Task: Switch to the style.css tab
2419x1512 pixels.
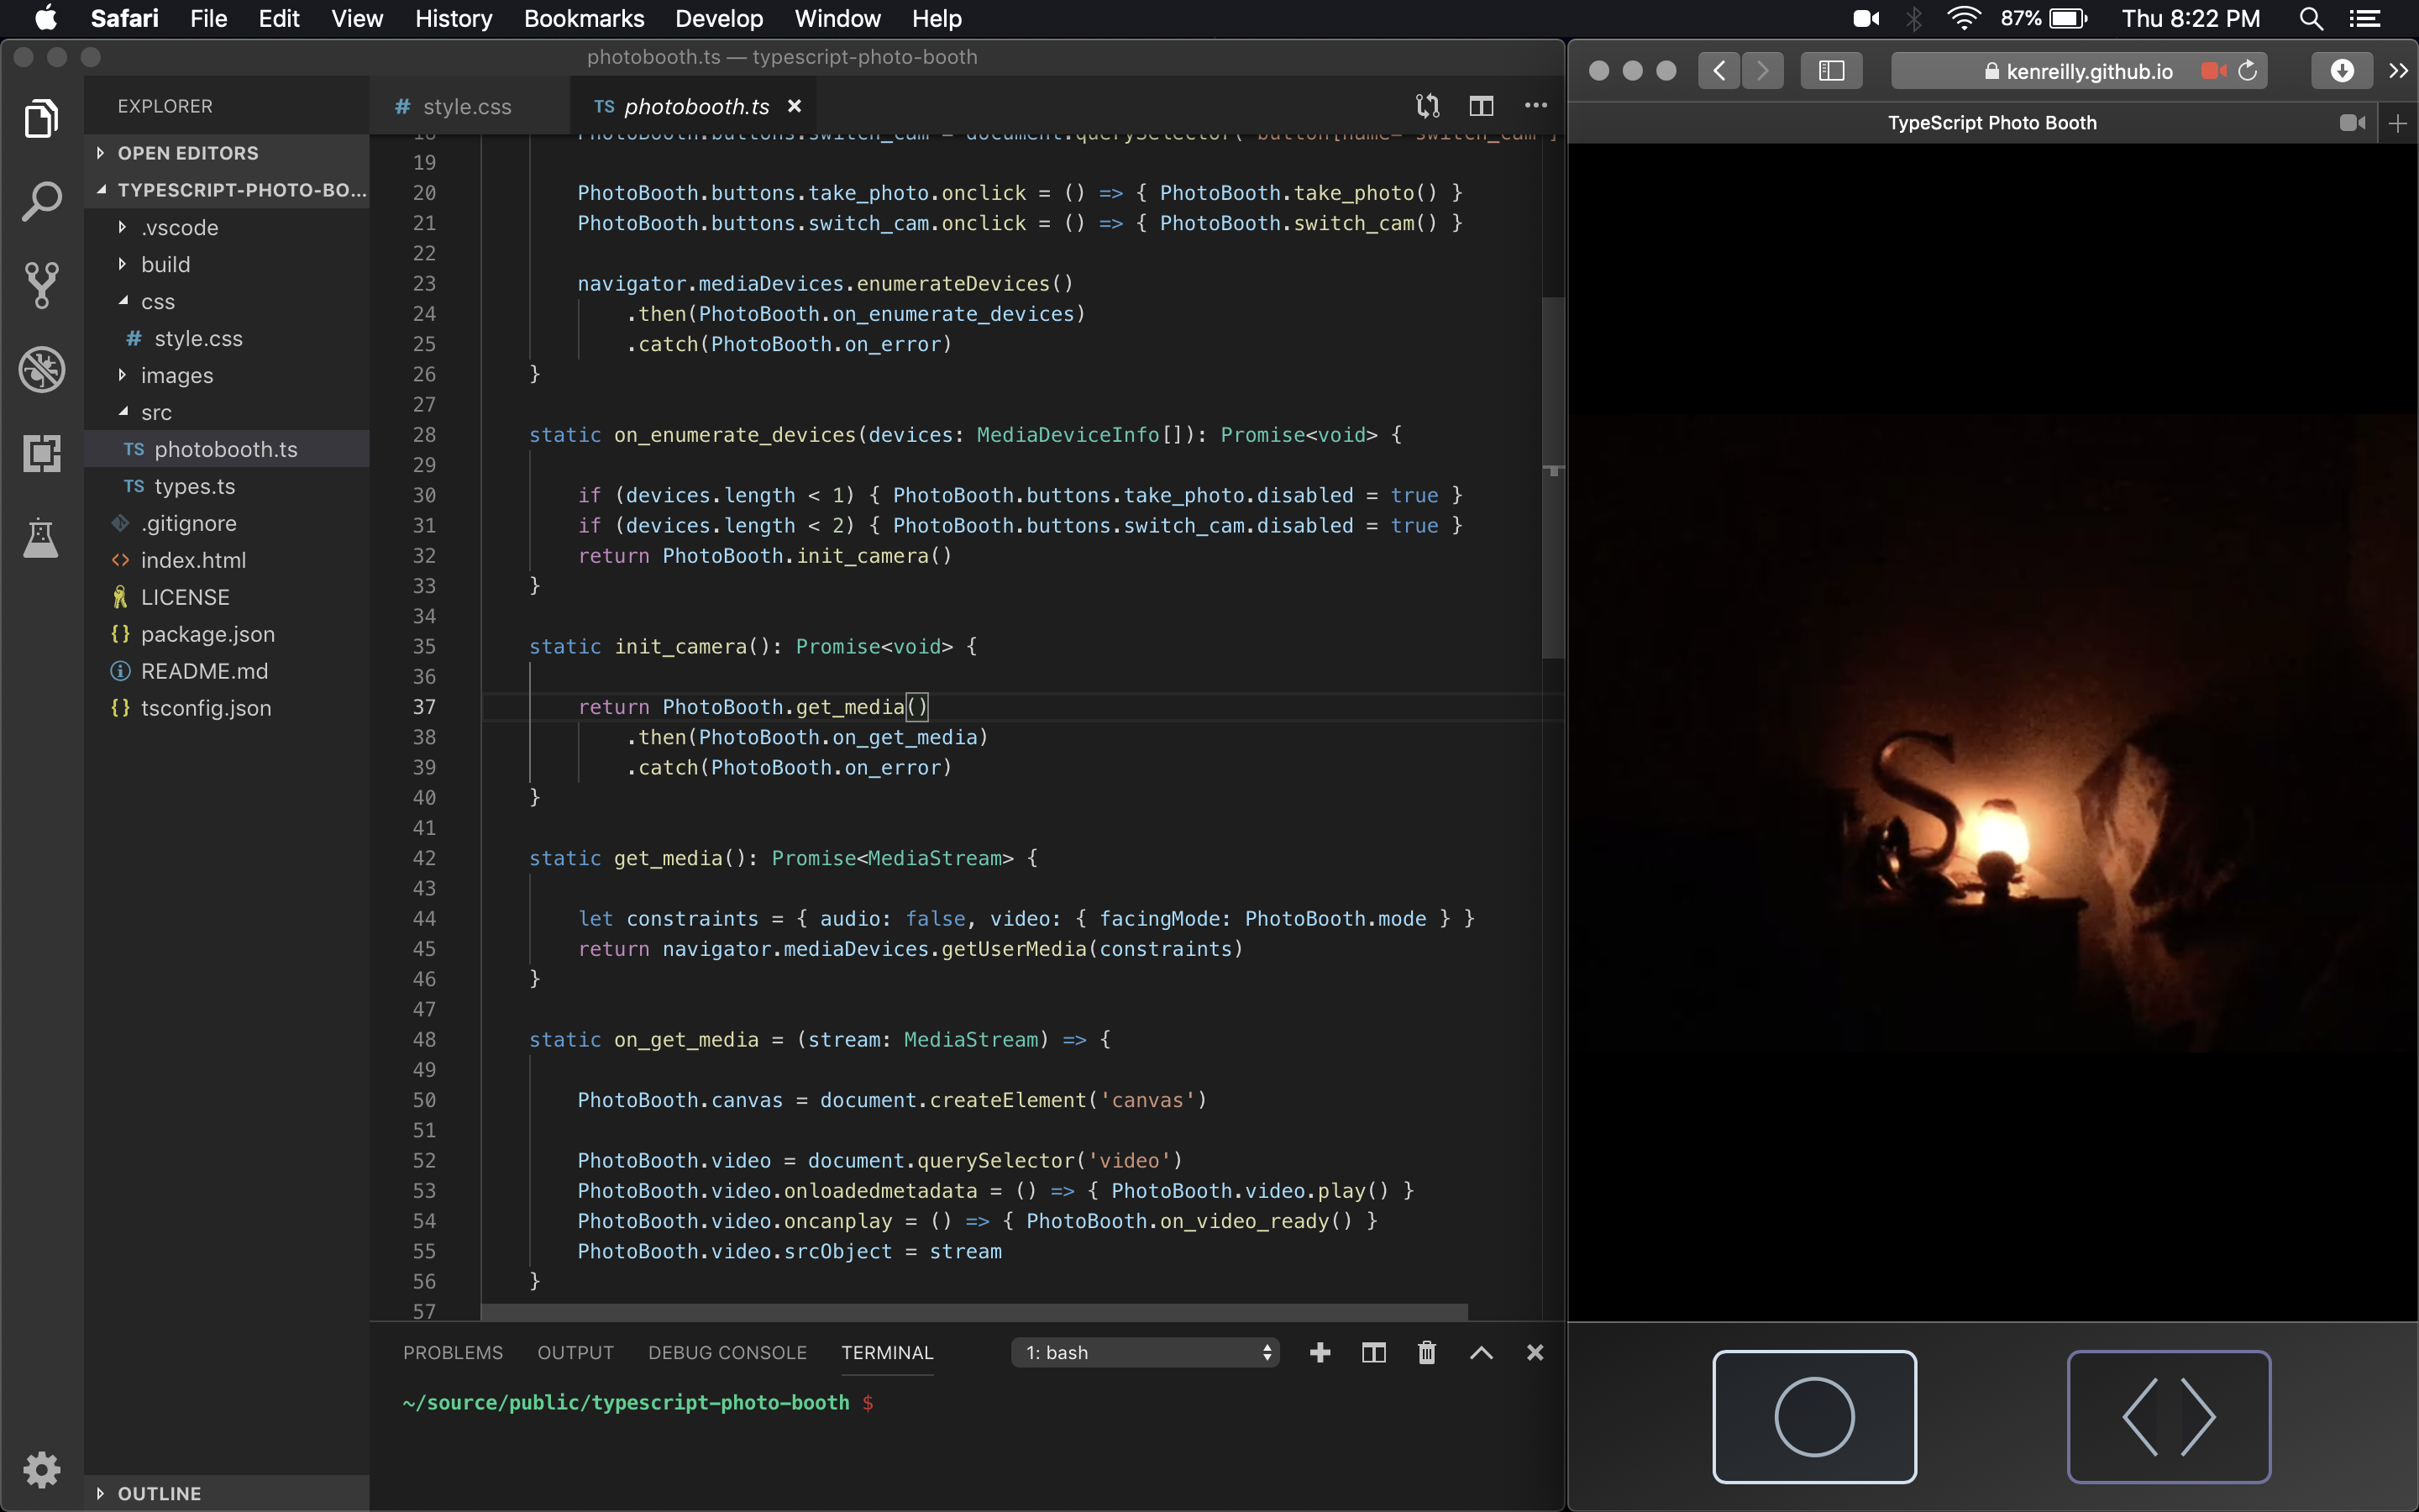Action: (x=466, y=105)
